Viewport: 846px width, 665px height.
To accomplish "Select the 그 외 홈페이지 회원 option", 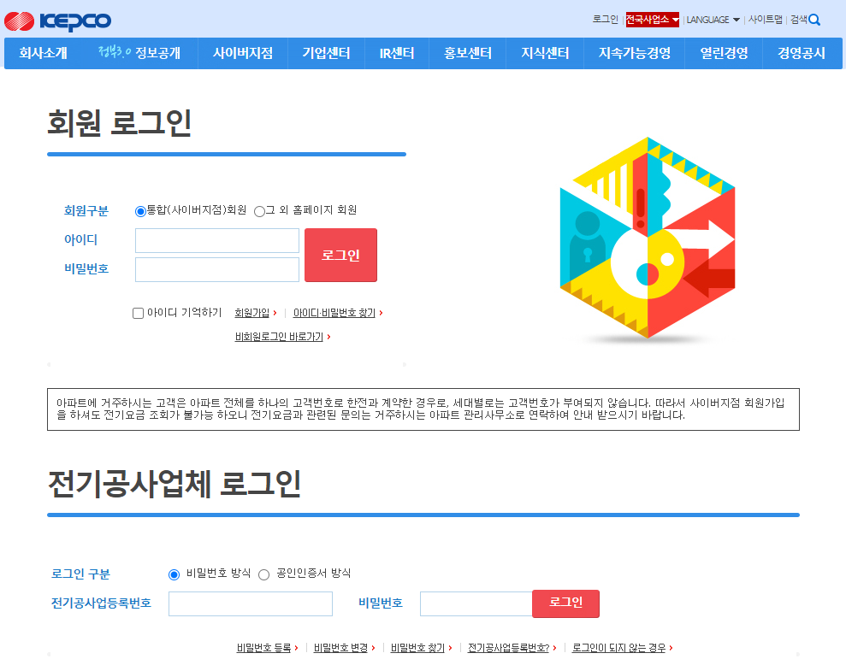I will [x=259, y=210].
